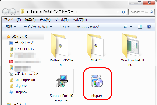Expand the arrow after SaranariPortalインストーラー path
The image size is (157, 105).
(x=77, y=12)
